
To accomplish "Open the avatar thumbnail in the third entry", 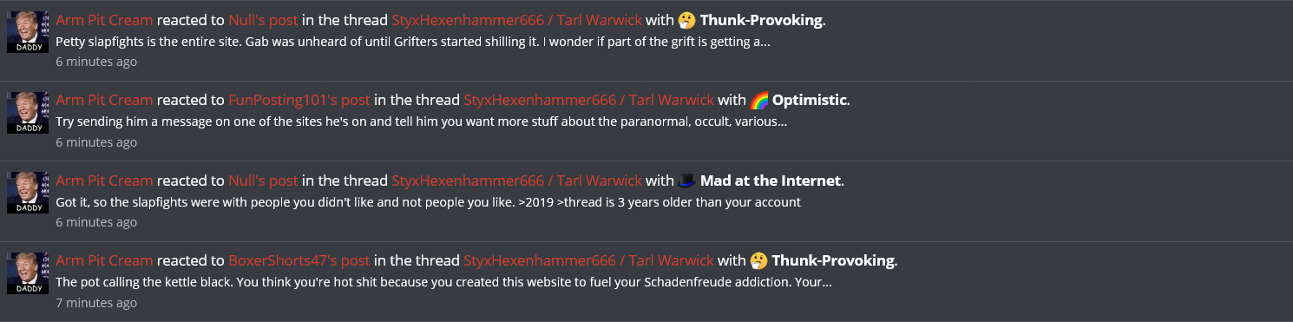I will point(28,192).
